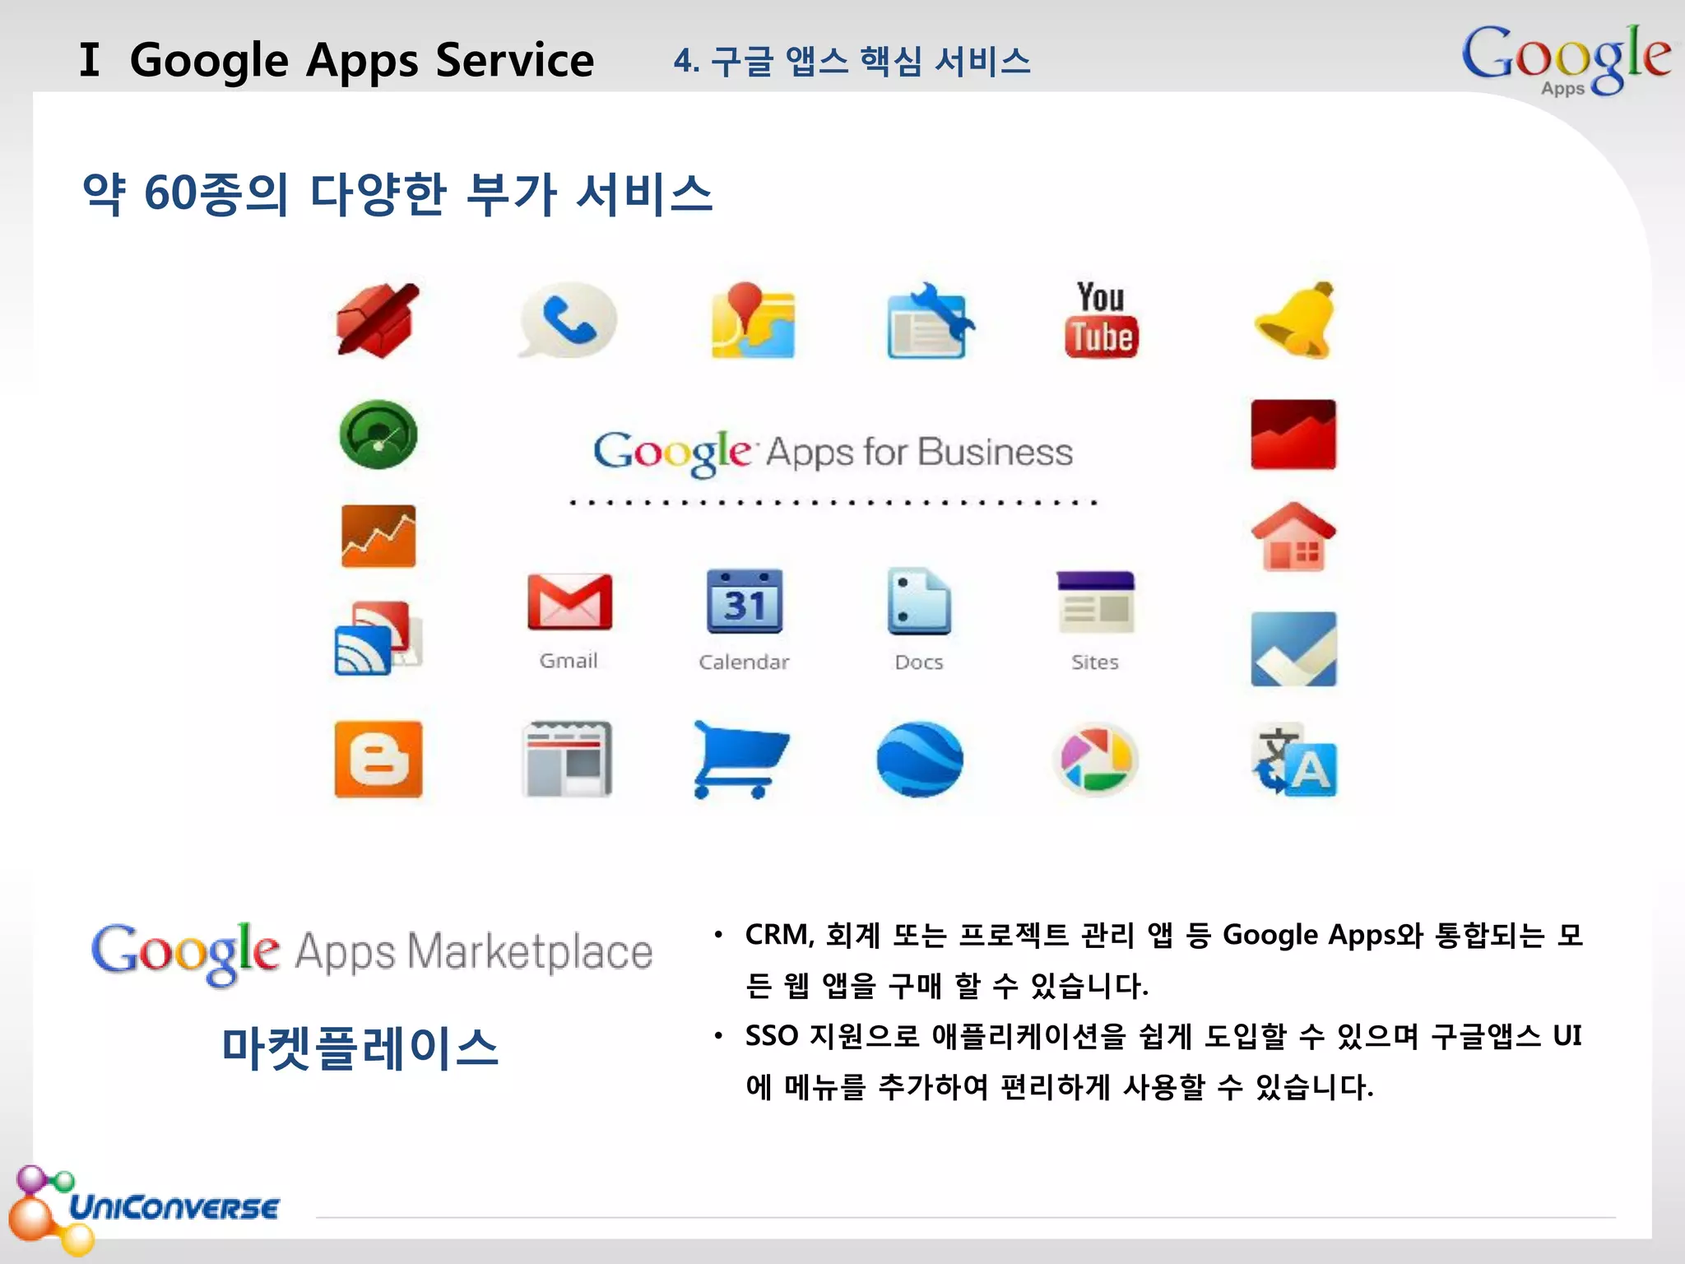Click the Calendar label text
1685x1264 pixels.
(744, 662)
